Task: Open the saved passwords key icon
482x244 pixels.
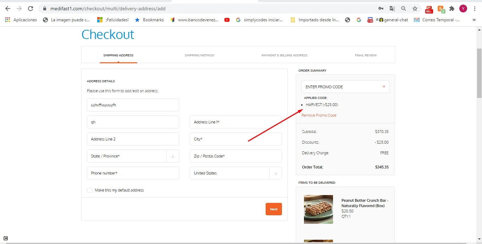Action: 381,9
